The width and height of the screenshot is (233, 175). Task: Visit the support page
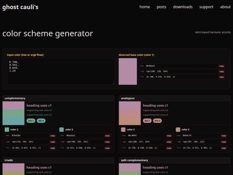pyautogui.click(x=206, y=7)
